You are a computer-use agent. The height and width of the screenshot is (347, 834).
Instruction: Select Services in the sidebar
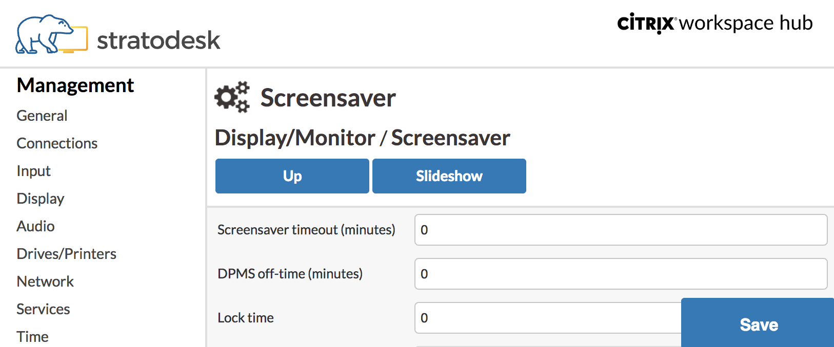pos(43,309)
